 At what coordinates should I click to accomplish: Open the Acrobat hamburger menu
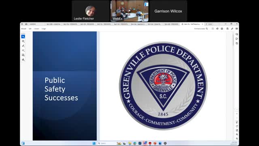point(22,24)
